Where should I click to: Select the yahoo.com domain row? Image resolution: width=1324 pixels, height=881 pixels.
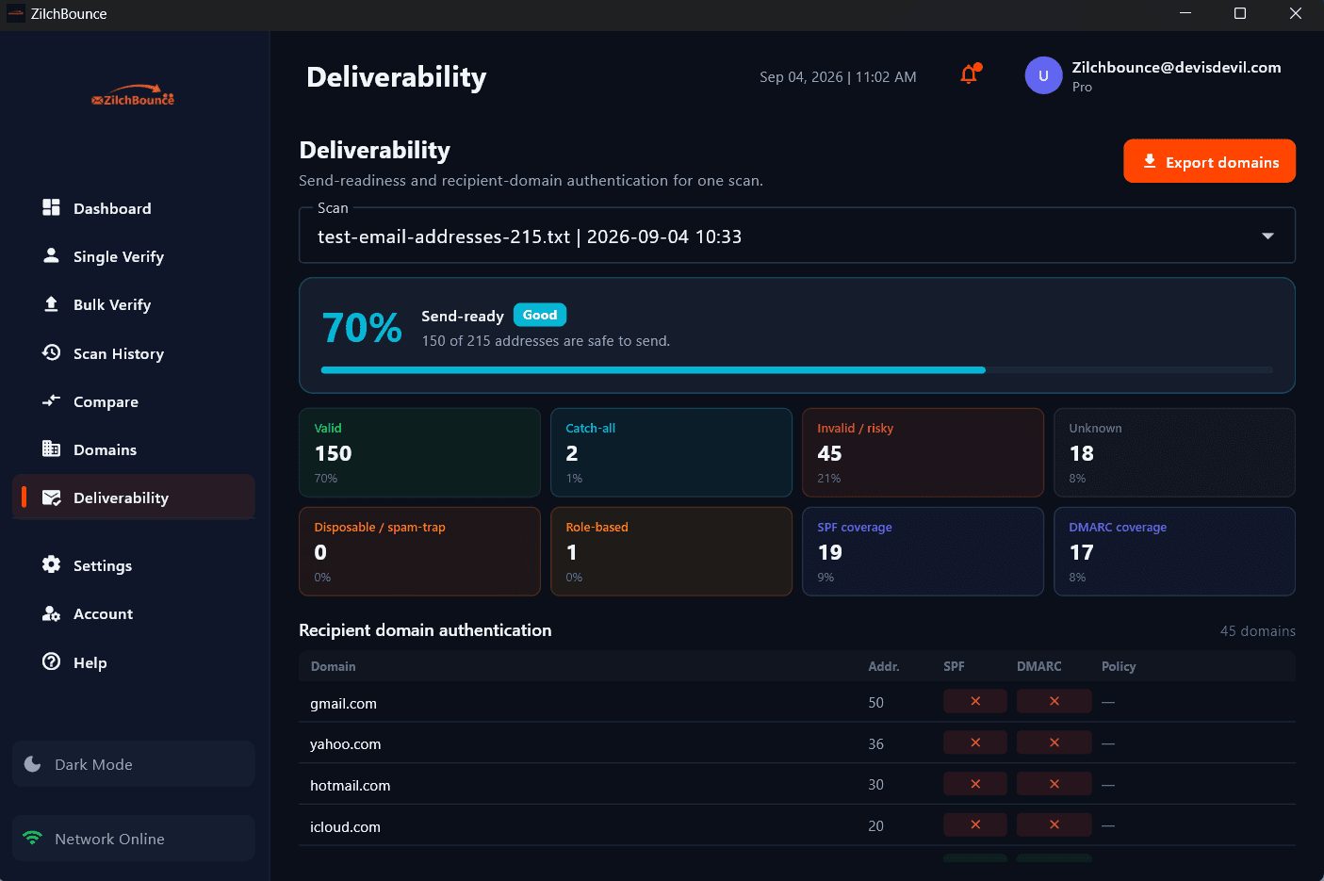[x=797, y=743]
